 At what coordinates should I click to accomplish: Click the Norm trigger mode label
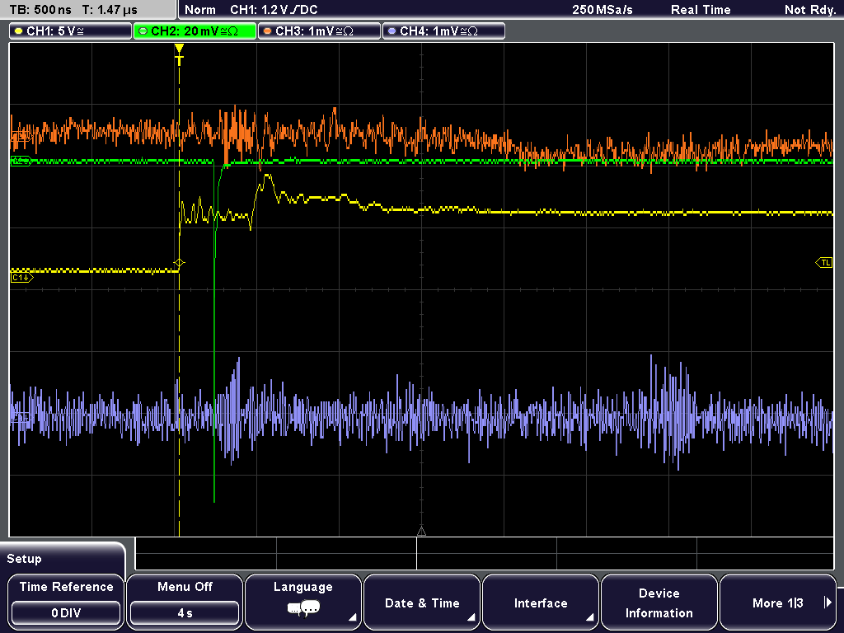(x=199, y=10)
